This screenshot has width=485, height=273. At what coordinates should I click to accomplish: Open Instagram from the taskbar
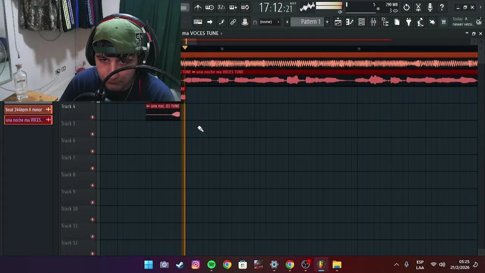(196, 265)
